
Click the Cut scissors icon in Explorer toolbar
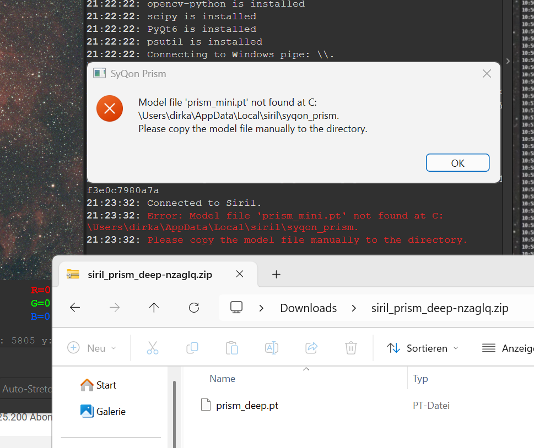[x=153, y=348]
